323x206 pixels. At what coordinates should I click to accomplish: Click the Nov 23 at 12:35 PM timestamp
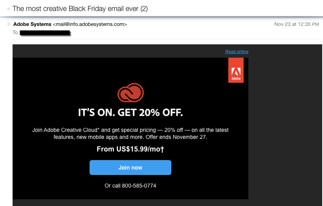pyautogui.click(x=297, y=24)
